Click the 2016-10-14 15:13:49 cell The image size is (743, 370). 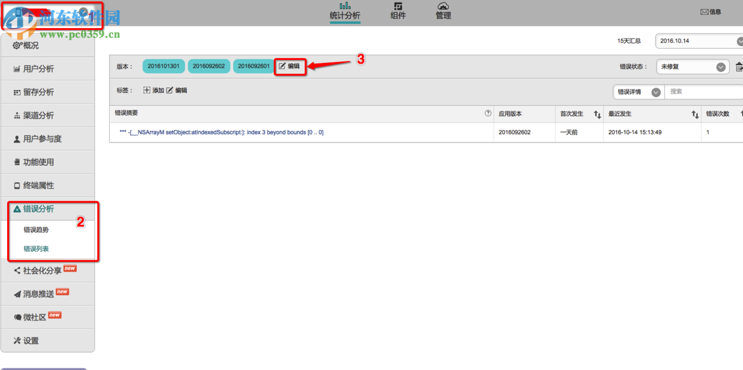(x=635, y=132)
